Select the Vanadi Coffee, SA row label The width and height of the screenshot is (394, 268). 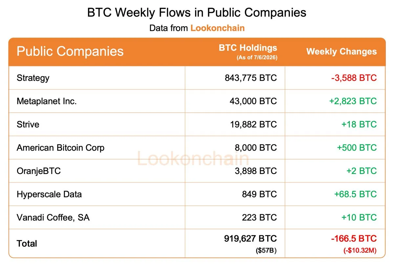click(53, 218)
